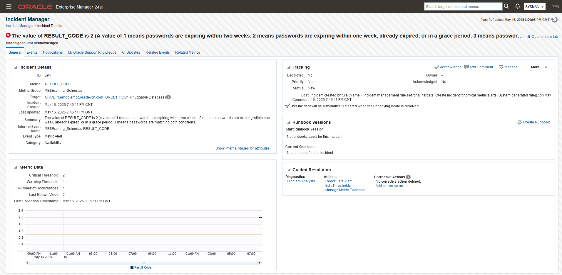Click the page refresh icon
562x275 pixels.
click(554, 20)
